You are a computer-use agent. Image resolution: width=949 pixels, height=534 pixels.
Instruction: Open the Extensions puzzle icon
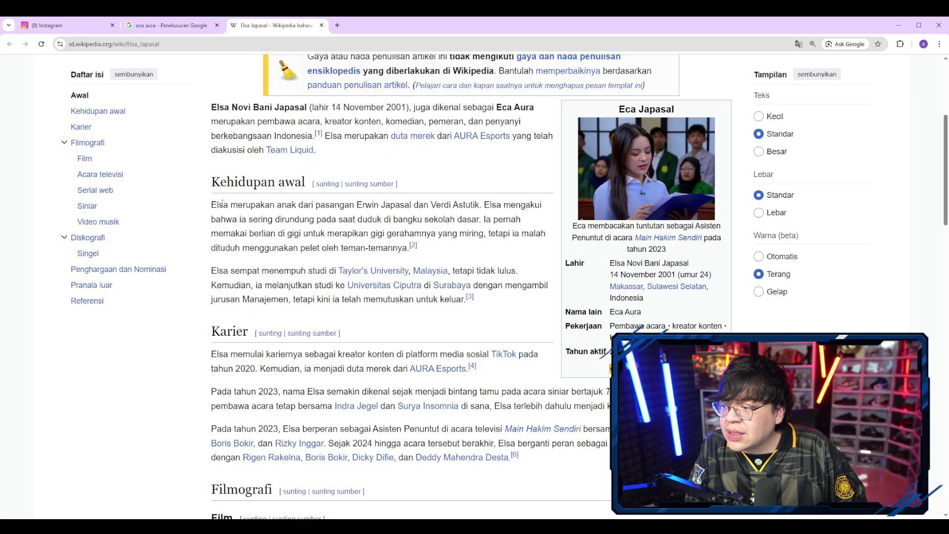900,44
